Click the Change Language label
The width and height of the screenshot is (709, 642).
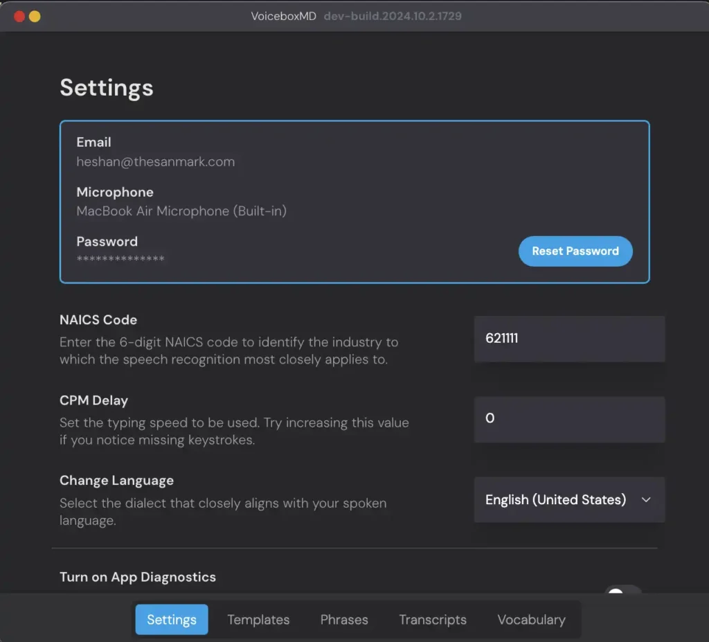coord(116,481)
